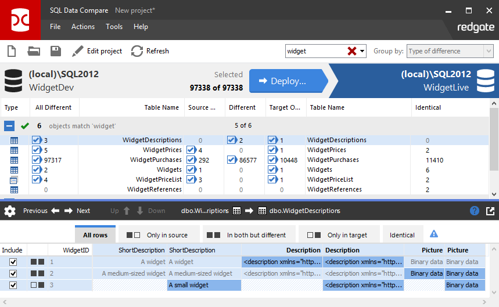The image size is (499, 307).
Task: Click the Refresh comparison icon
Action: point(137,51)
